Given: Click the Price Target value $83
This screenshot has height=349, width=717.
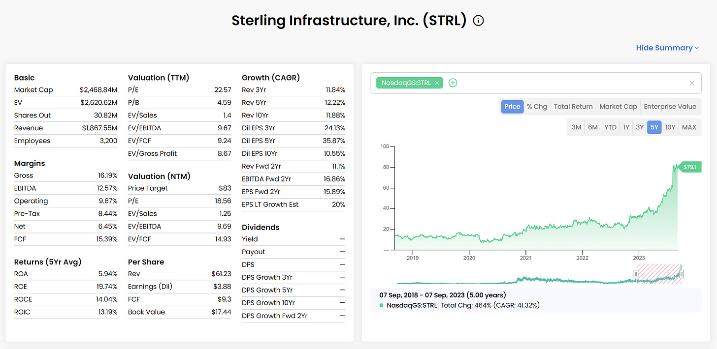Looking at the screenshot, I should coord(225,188).
